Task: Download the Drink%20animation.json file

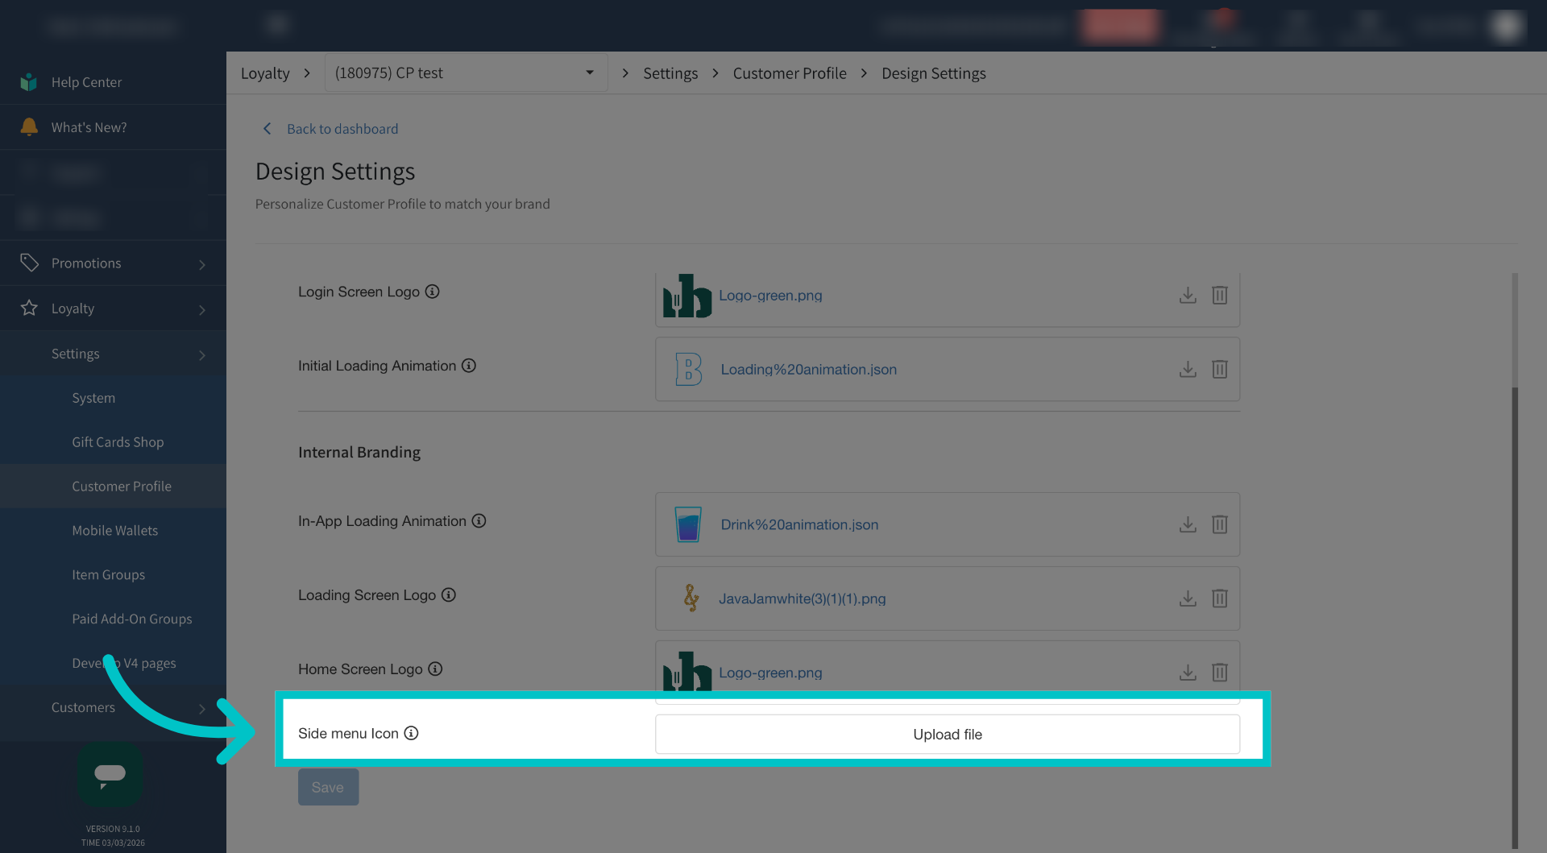Action: (x=1188, y=524)
